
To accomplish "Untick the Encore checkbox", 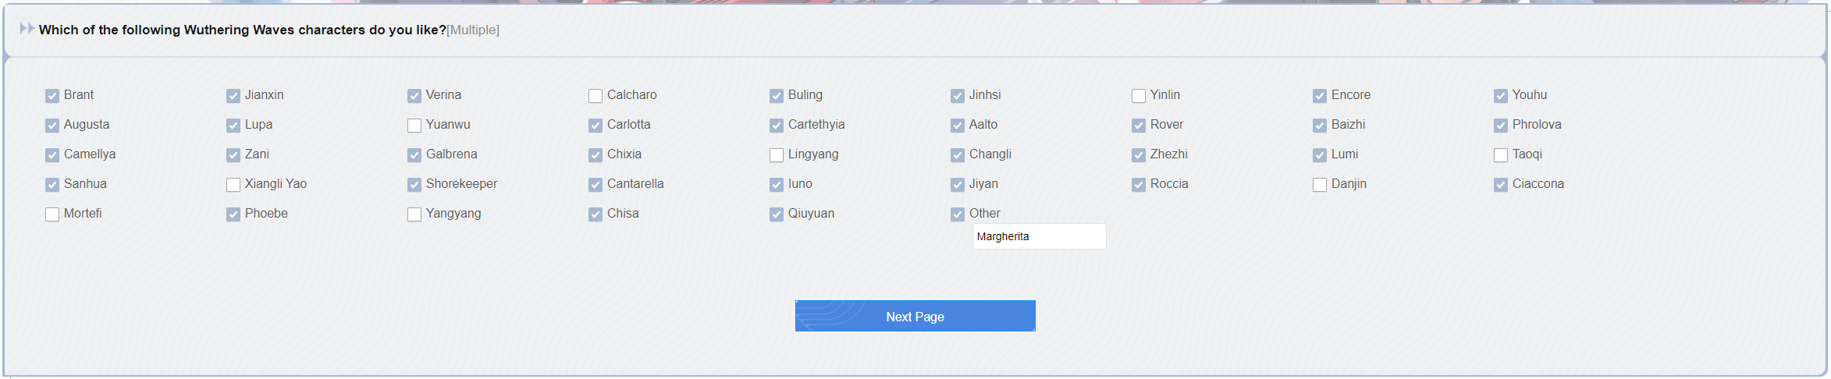I will click(1320, 96).
